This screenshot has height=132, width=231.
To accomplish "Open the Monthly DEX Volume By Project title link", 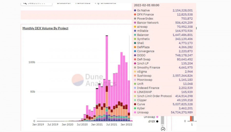I will coord(45,28).
